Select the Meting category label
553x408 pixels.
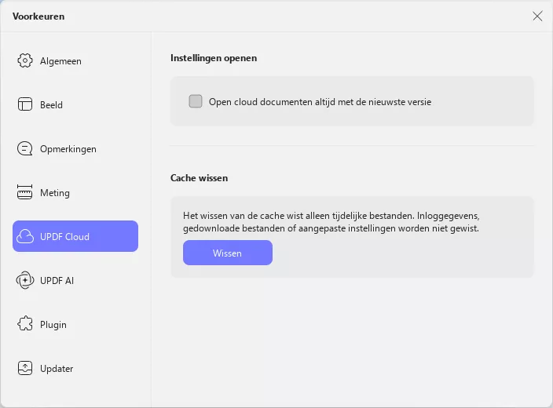(55, 193)
